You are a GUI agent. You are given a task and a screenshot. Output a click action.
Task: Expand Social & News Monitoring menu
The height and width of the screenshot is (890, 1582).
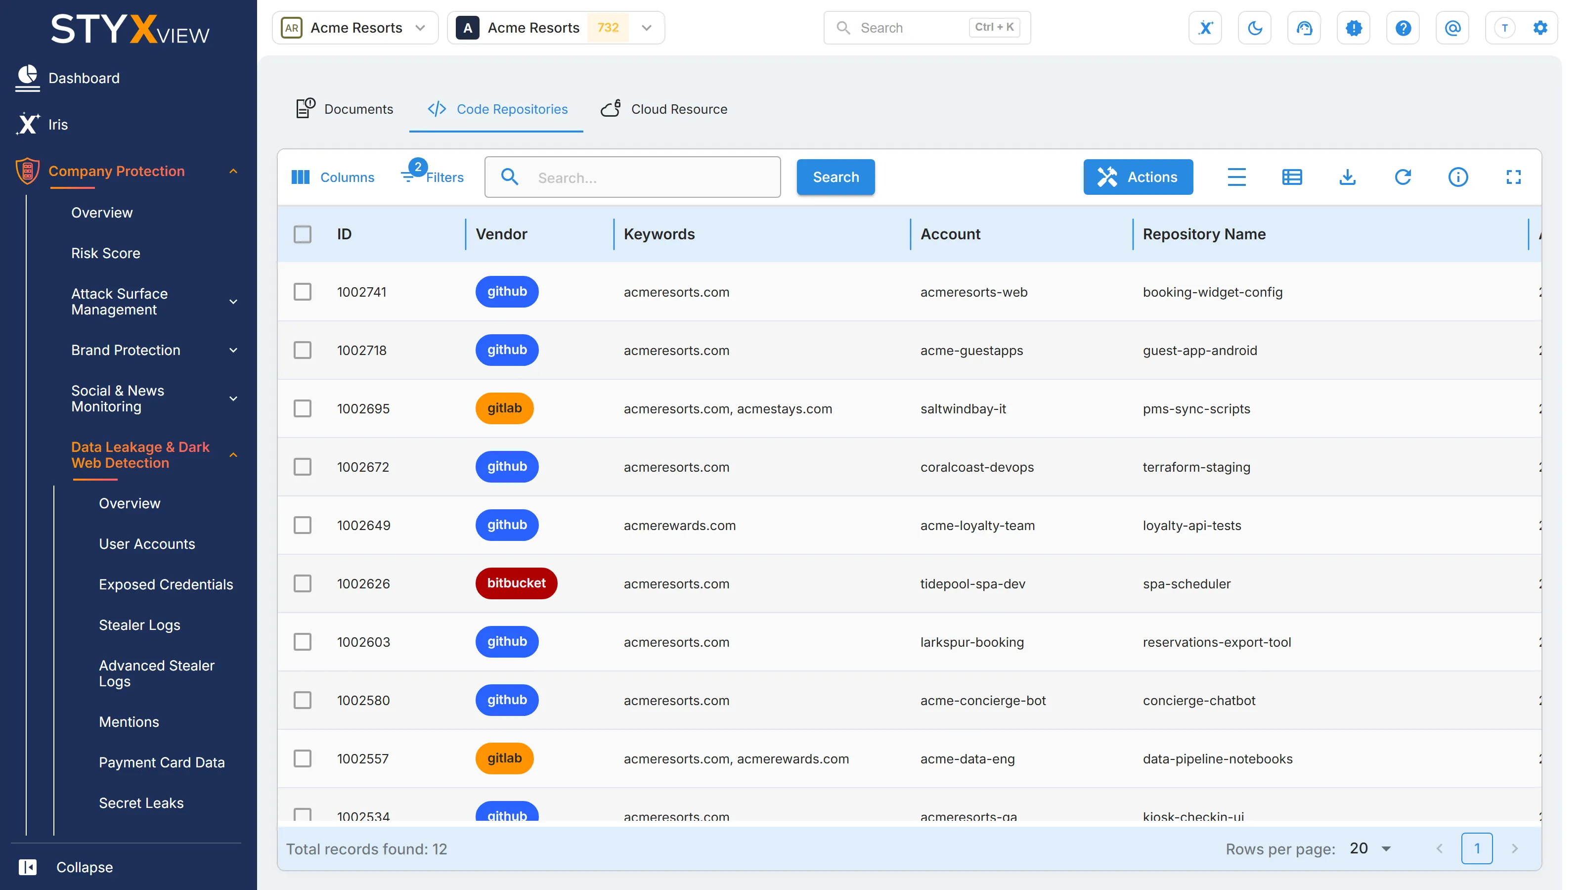(x=154, y=399)
